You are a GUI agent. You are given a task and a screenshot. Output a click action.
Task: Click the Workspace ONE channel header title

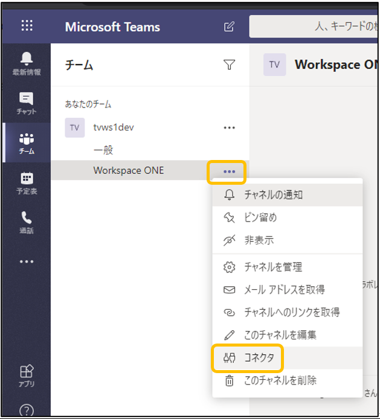(x=336, y=65)
